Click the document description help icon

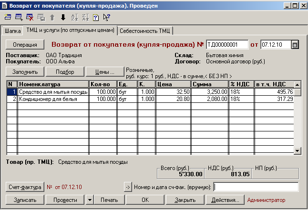95,18
